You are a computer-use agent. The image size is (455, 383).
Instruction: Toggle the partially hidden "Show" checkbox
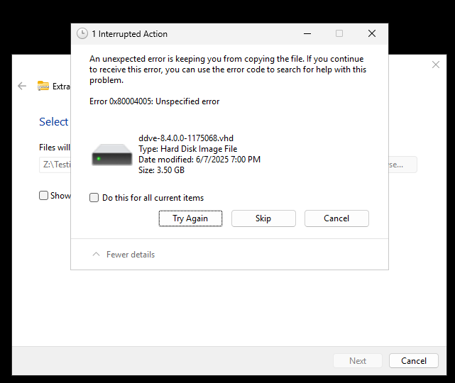pyautogui.click(x=44, y=195)
